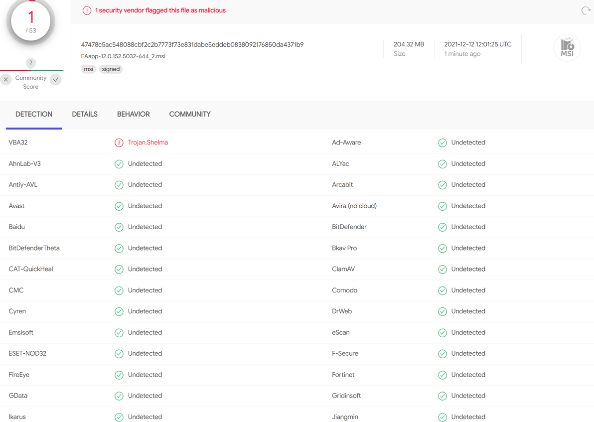Image resolution: width=594 pixels, height=422 pixels.
Task: Switch to the DETAILS tab
Action: [x=85, y=114]
